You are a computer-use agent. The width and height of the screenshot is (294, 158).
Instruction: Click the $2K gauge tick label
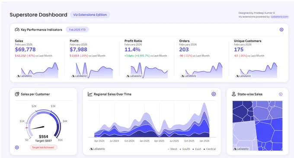point(34,106)
